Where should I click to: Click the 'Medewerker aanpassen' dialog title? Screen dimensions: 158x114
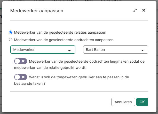[x=37, y=11]
